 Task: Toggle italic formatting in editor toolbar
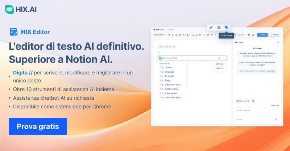click(x=173, y=35)
